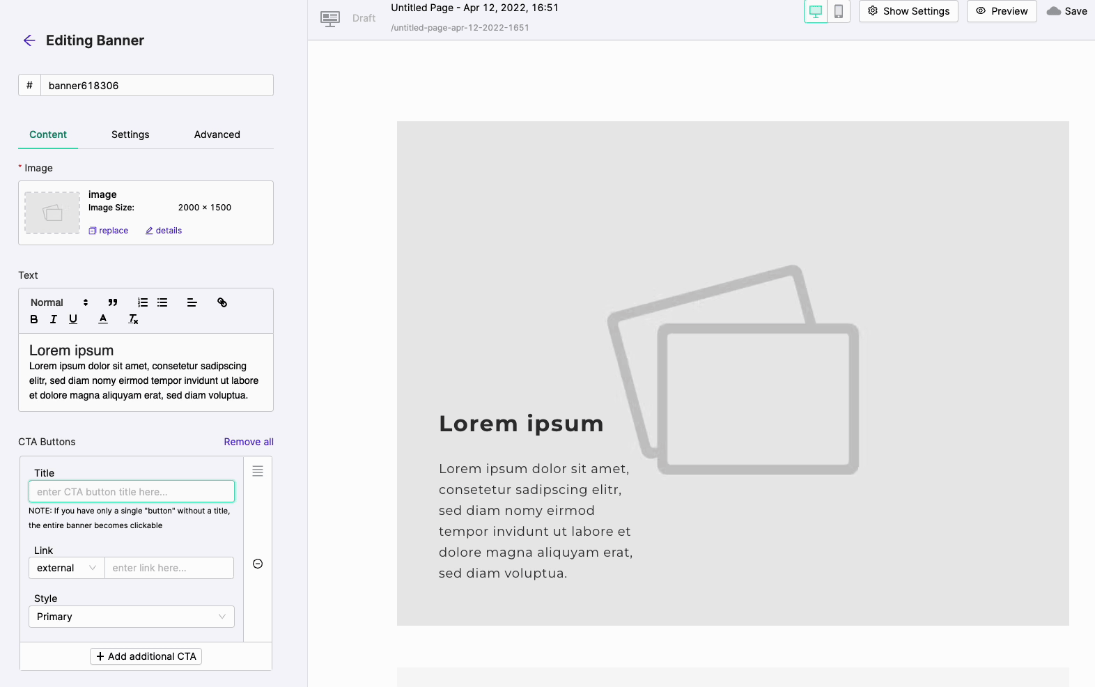This screenshot has height=687, width=1095.
Task: Clear text formatting with Tx icon
Action: [x=133, y=319]
